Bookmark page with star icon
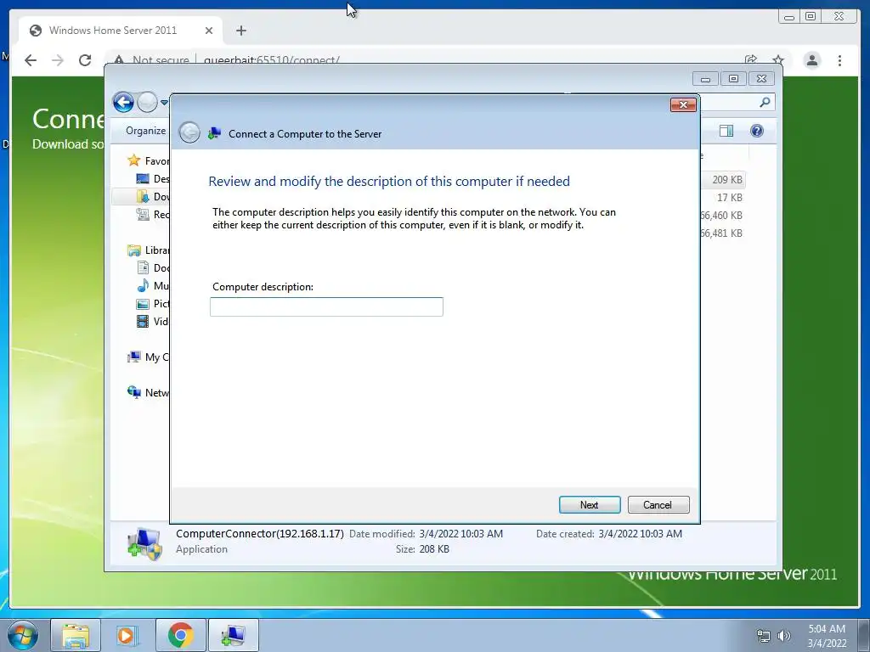The height and width of the screenshot is (652, 870). pos(778,60)
